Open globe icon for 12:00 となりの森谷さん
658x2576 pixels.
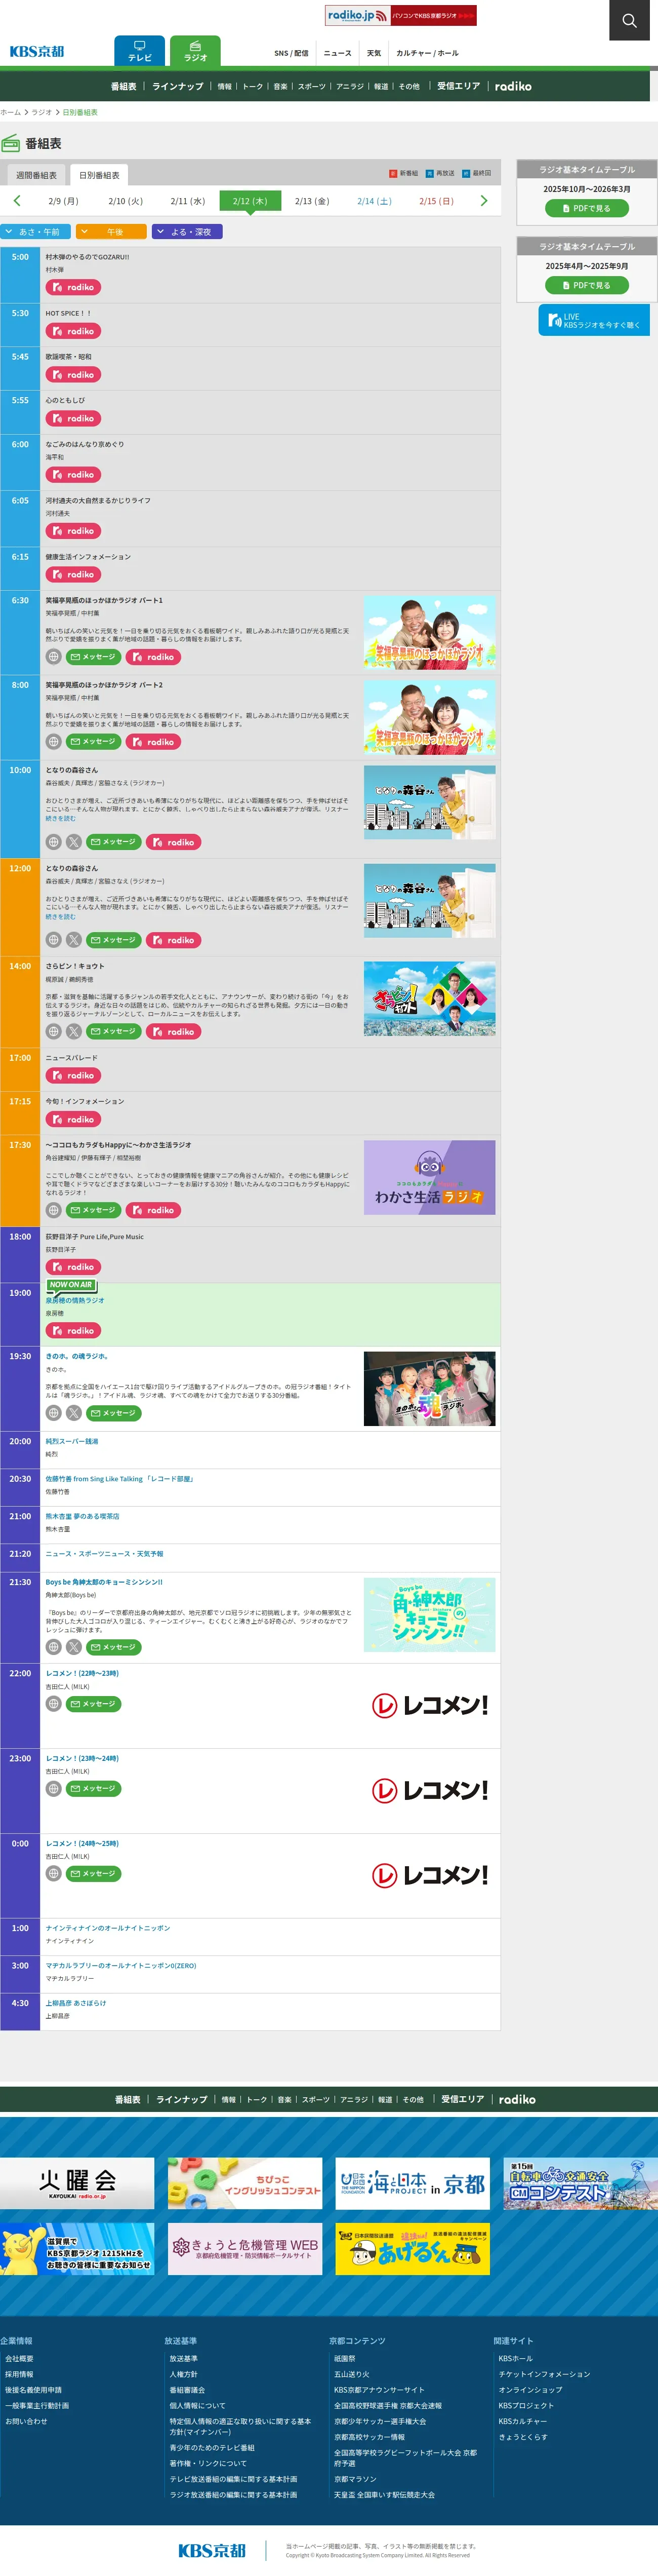[x=54, y=940]
